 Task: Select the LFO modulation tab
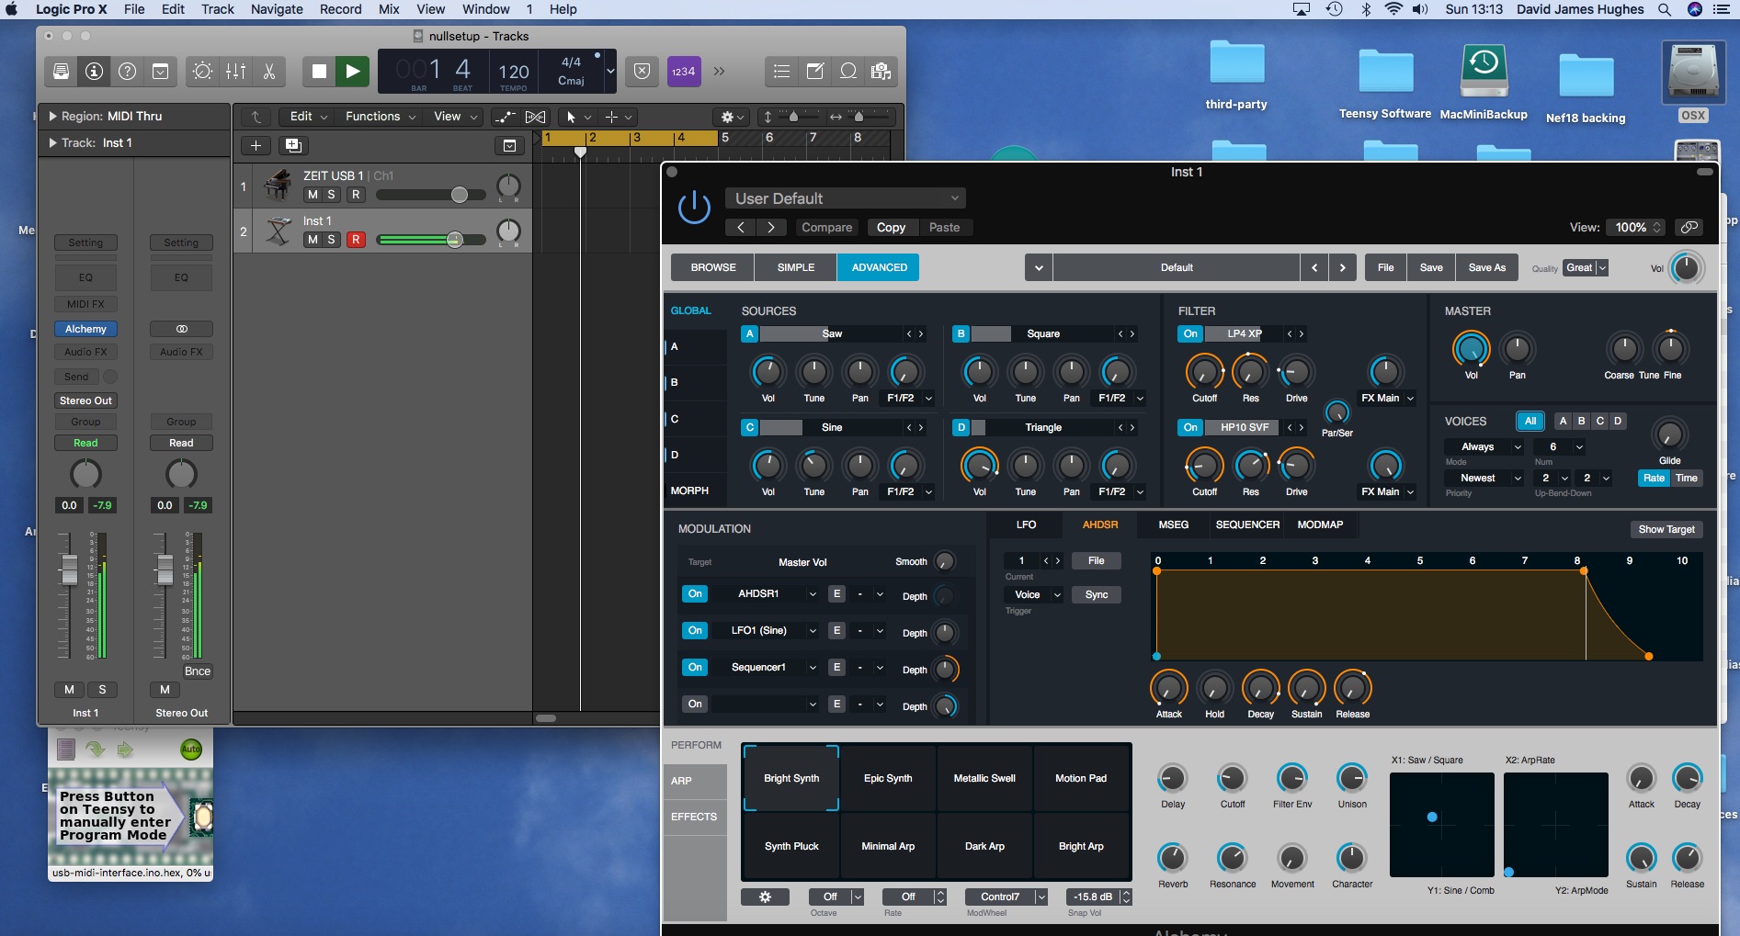click(x=1026, y=524)
